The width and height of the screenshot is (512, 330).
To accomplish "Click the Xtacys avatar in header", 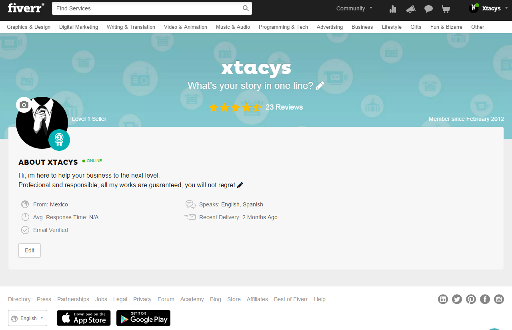I will coord(474,8).
